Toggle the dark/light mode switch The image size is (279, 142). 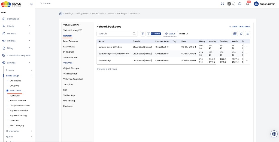coord(231,4)
